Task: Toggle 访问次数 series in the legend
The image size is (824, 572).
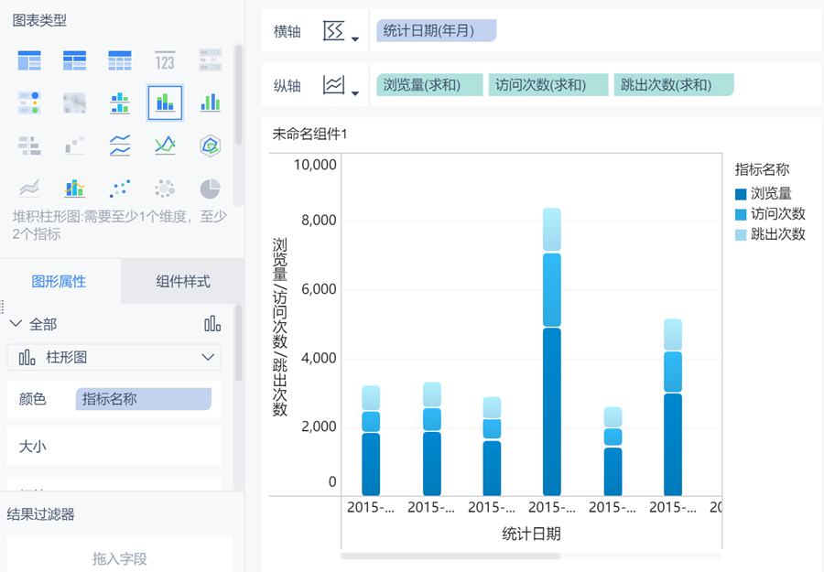Action: pos(776,213)
